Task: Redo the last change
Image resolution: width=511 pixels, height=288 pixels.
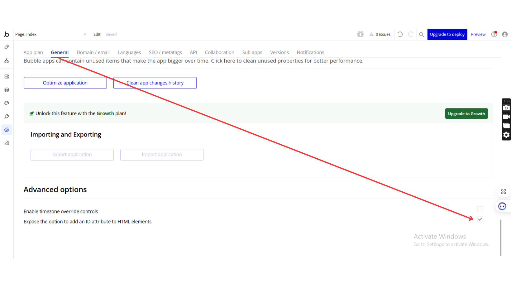Action: (x=411, y=34)
